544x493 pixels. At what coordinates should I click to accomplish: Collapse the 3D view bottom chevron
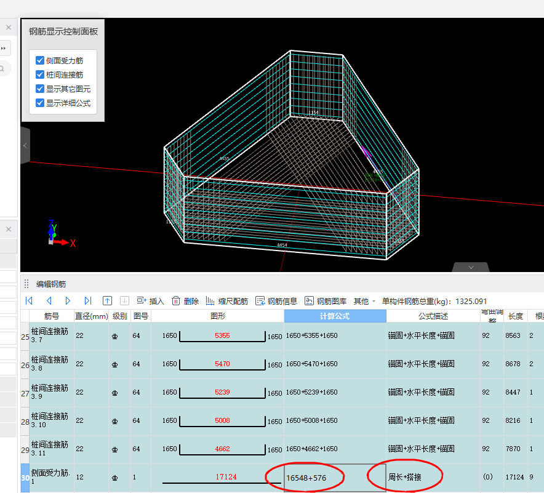pyautogui.click(x=471, y=267)
